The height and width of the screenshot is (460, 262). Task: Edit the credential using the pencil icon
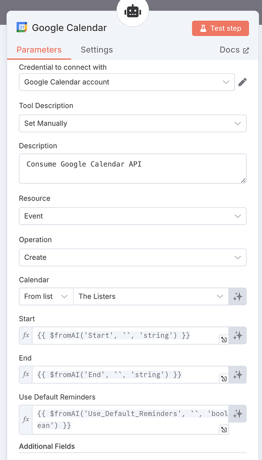(242, 82)
